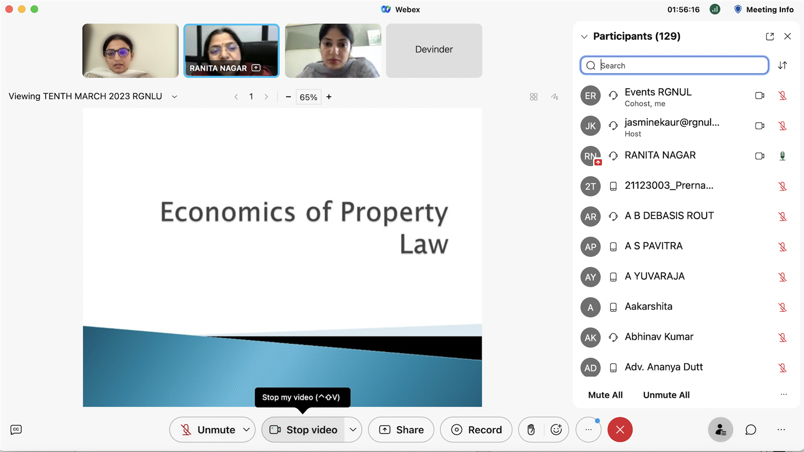Unmute A B DEBASIS ROUT microphone icon

point(782,216)
